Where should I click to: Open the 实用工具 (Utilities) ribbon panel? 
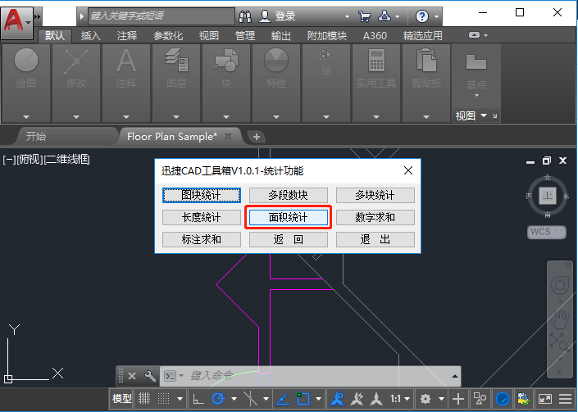coord(376,84)
